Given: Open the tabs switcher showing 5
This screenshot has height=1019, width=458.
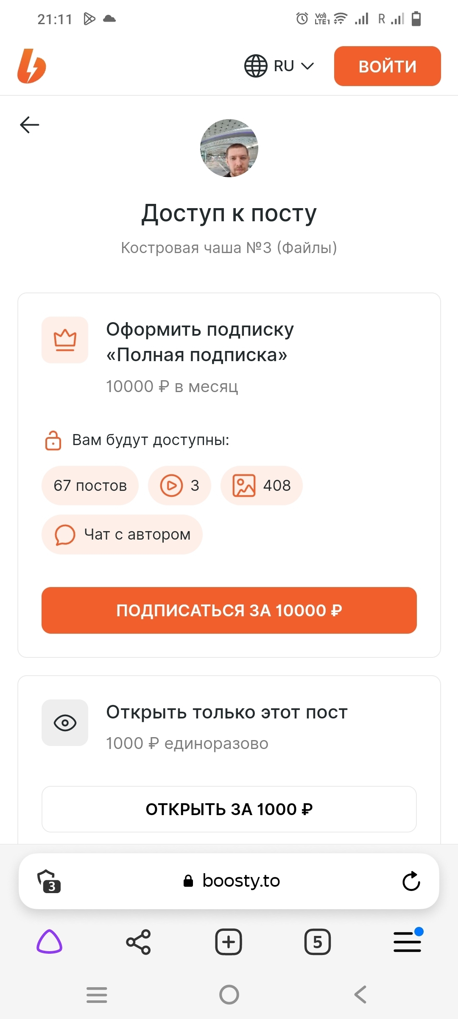Looking at the screenshot, I should pyautogui.click(x=318, y=942).
